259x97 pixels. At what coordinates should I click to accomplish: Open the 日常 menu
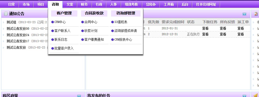12,5
